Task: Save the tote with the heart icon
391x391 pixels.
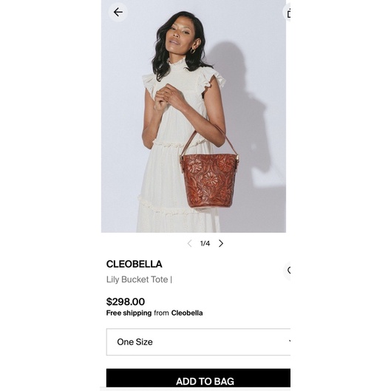Action: [288, 271]
